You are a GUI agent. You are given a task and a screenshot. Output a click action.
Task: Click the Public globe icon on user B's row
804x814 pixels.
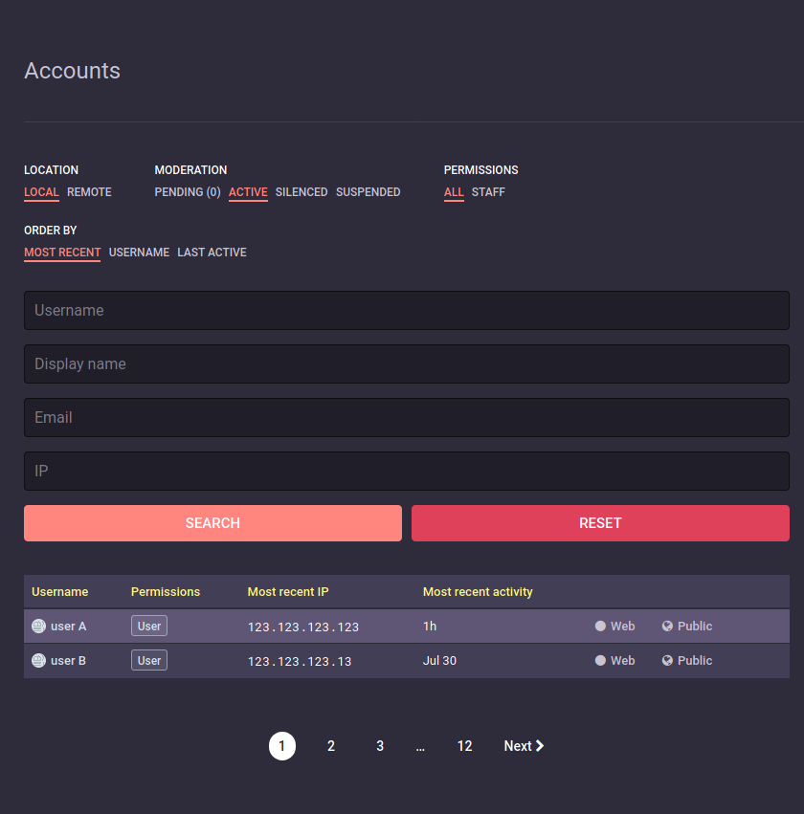[666, 660]
